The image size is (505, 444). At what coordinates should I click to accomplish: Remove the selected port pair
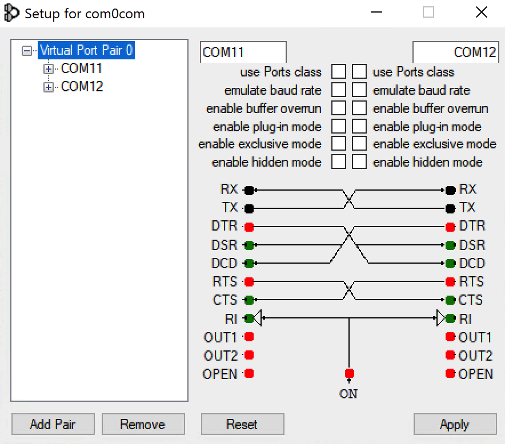[143, 424]
